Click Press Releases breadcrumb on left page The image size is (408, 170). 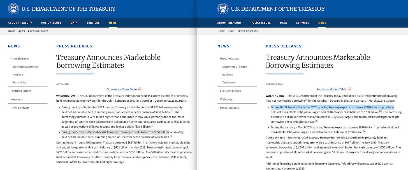pyautogui.click(x=38, y=31)
